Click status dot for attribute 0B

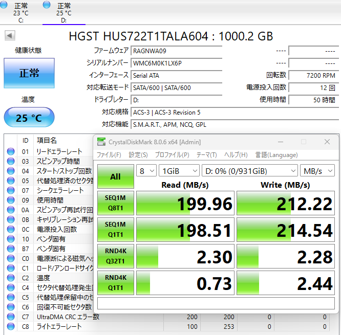pos(11,219)
